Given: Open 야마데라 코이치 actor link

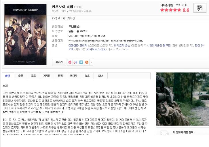Looking at the screenshot, I should pyautogui.click(x=78, y=45).
